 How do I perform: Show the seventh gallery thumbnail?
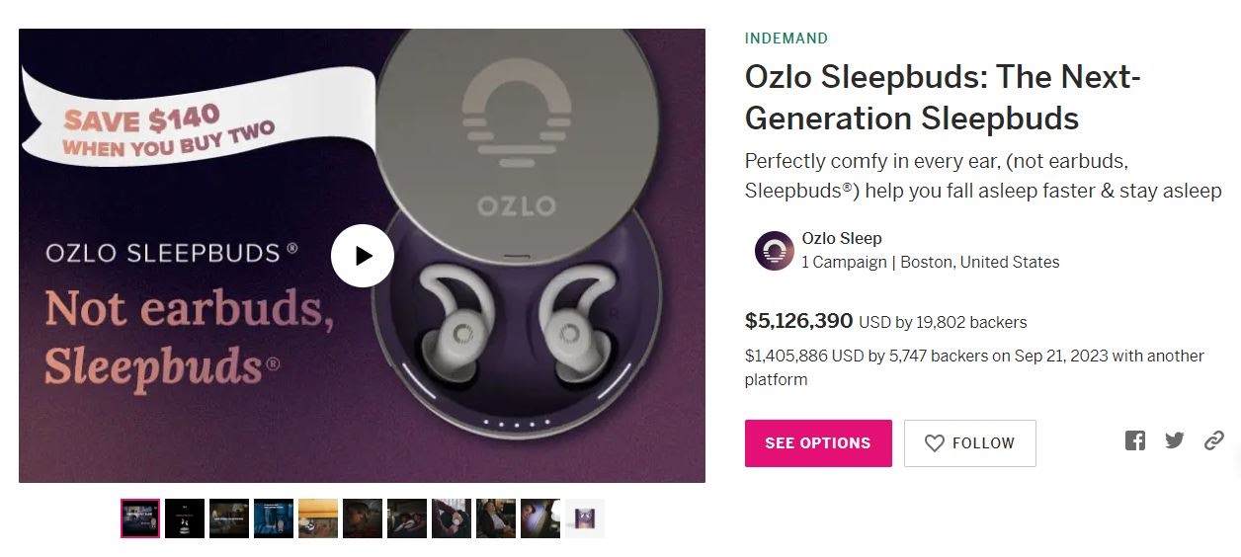click(407, 518)
